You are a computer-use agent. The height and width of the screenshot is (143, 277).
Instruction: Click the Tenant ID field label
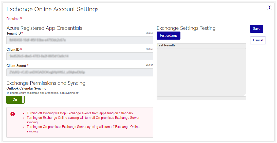[x=14, y=34]
